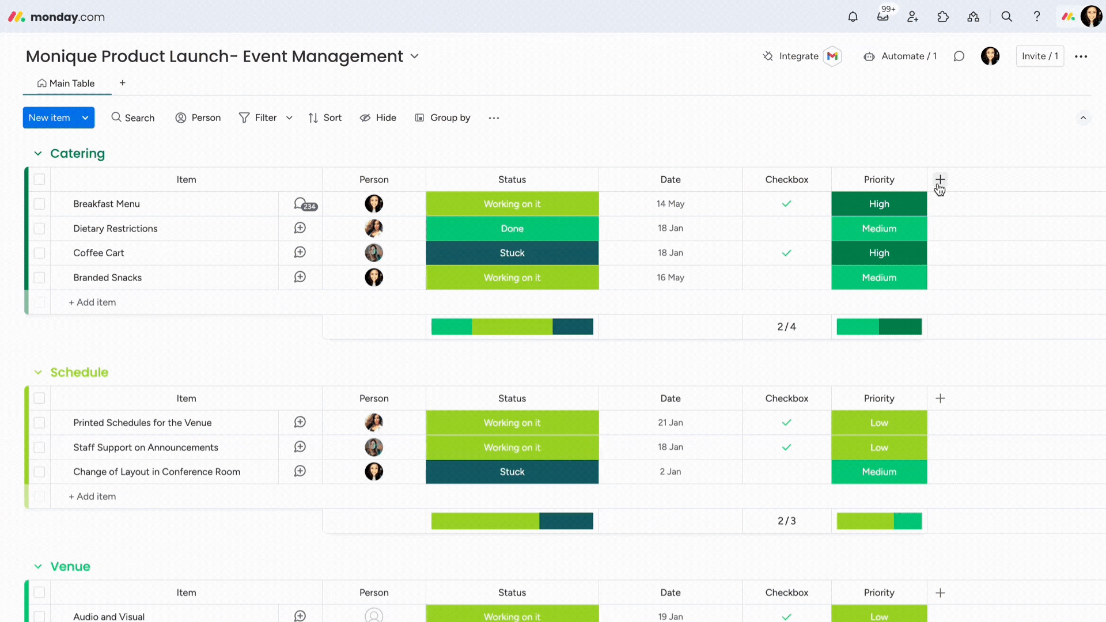Open the Group by menu
Image resolution: width=1106 pixels, height=622 pixels.
click(442, 117)
